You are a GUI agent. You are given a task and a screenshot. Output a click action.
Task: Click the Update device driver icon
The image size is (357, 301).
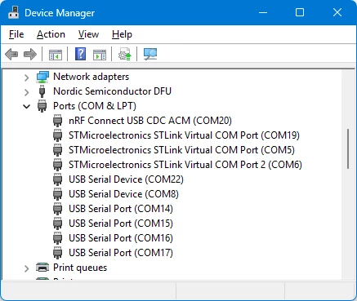click(124, 54)
